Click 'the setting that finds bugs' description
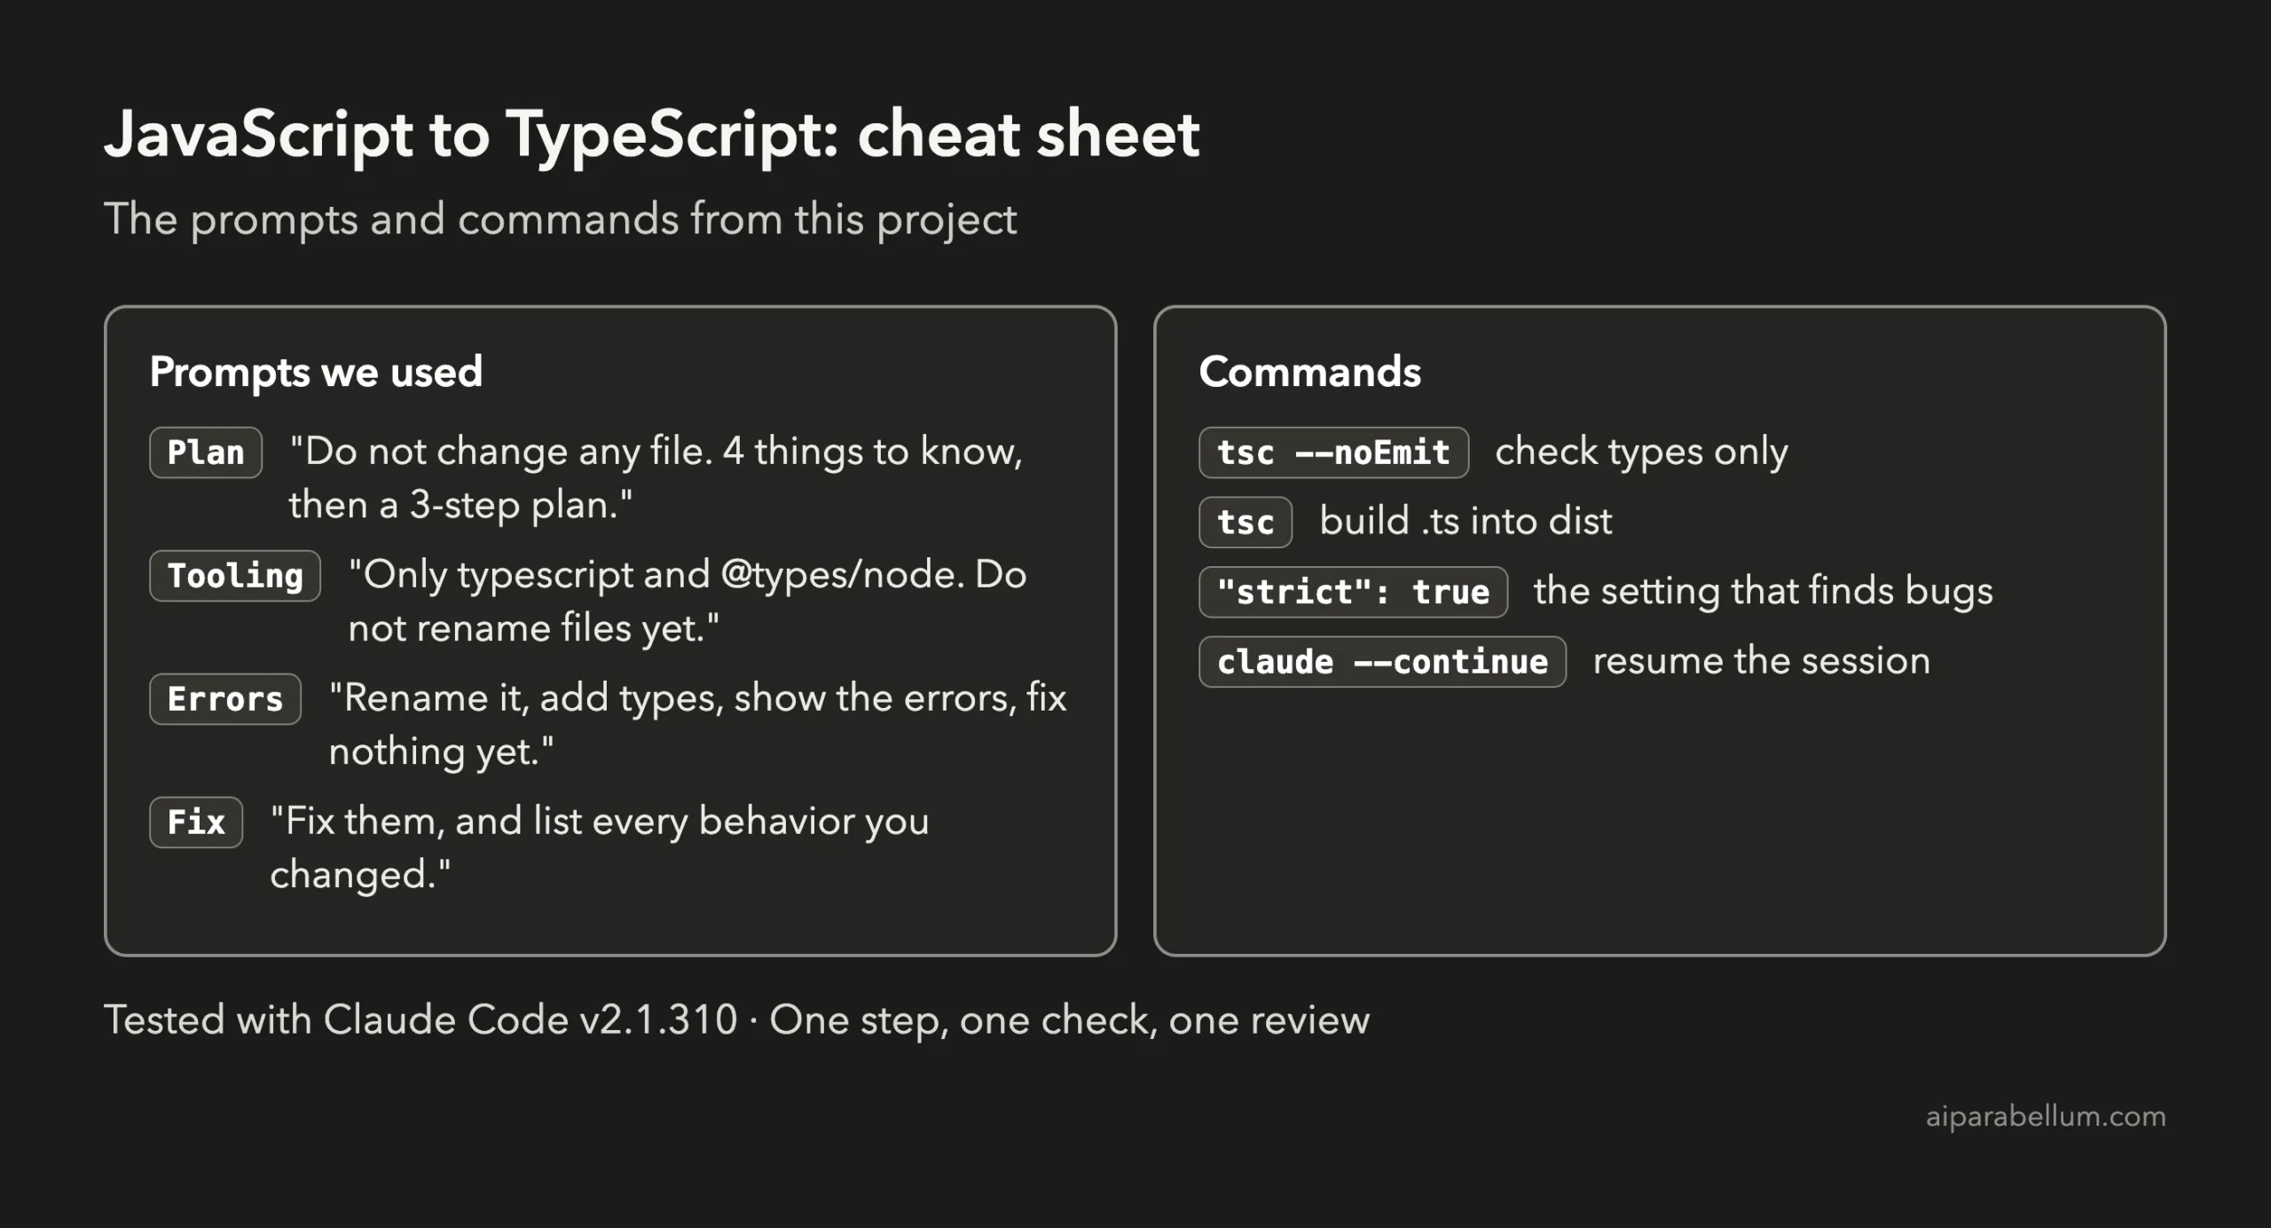Viewport: 2271px width, 1228px height. (x=1763, y=592)
